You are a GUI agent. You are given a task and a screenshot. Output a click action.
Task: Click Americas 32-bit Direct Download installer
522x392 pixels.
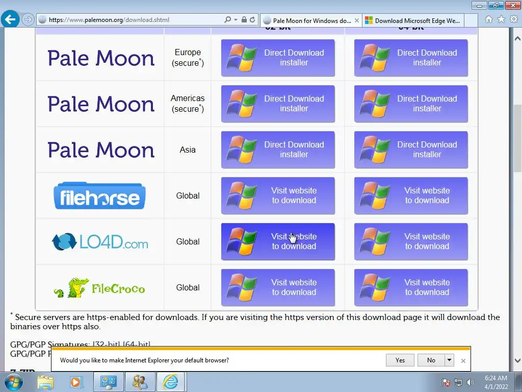278,104
